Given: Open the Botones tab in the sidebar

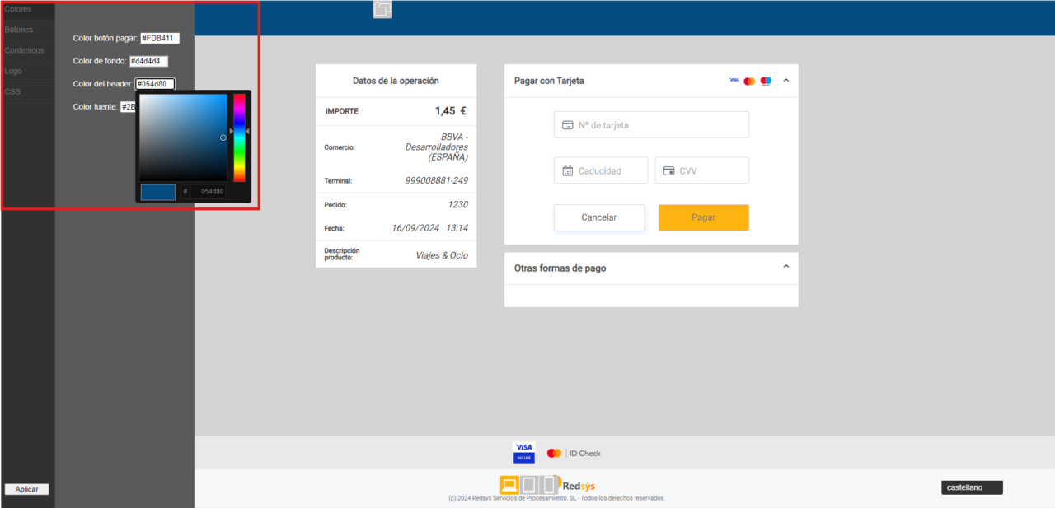Looking at the screenshot, I should (x=19, y=30).
